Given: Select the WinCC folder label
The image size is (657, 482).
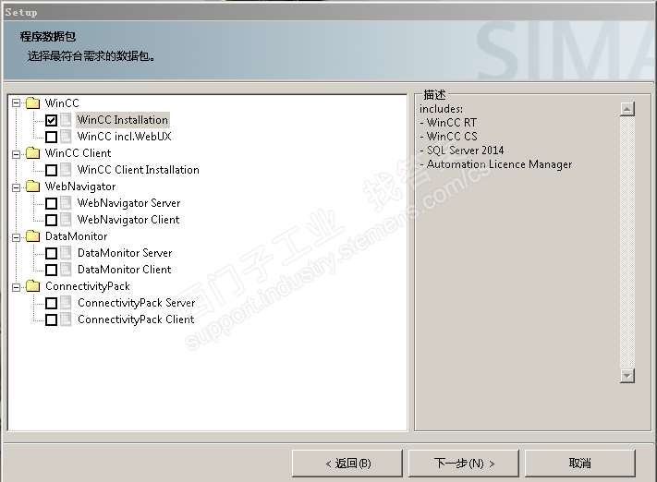Looking at the screenshot, I should 62,103.
